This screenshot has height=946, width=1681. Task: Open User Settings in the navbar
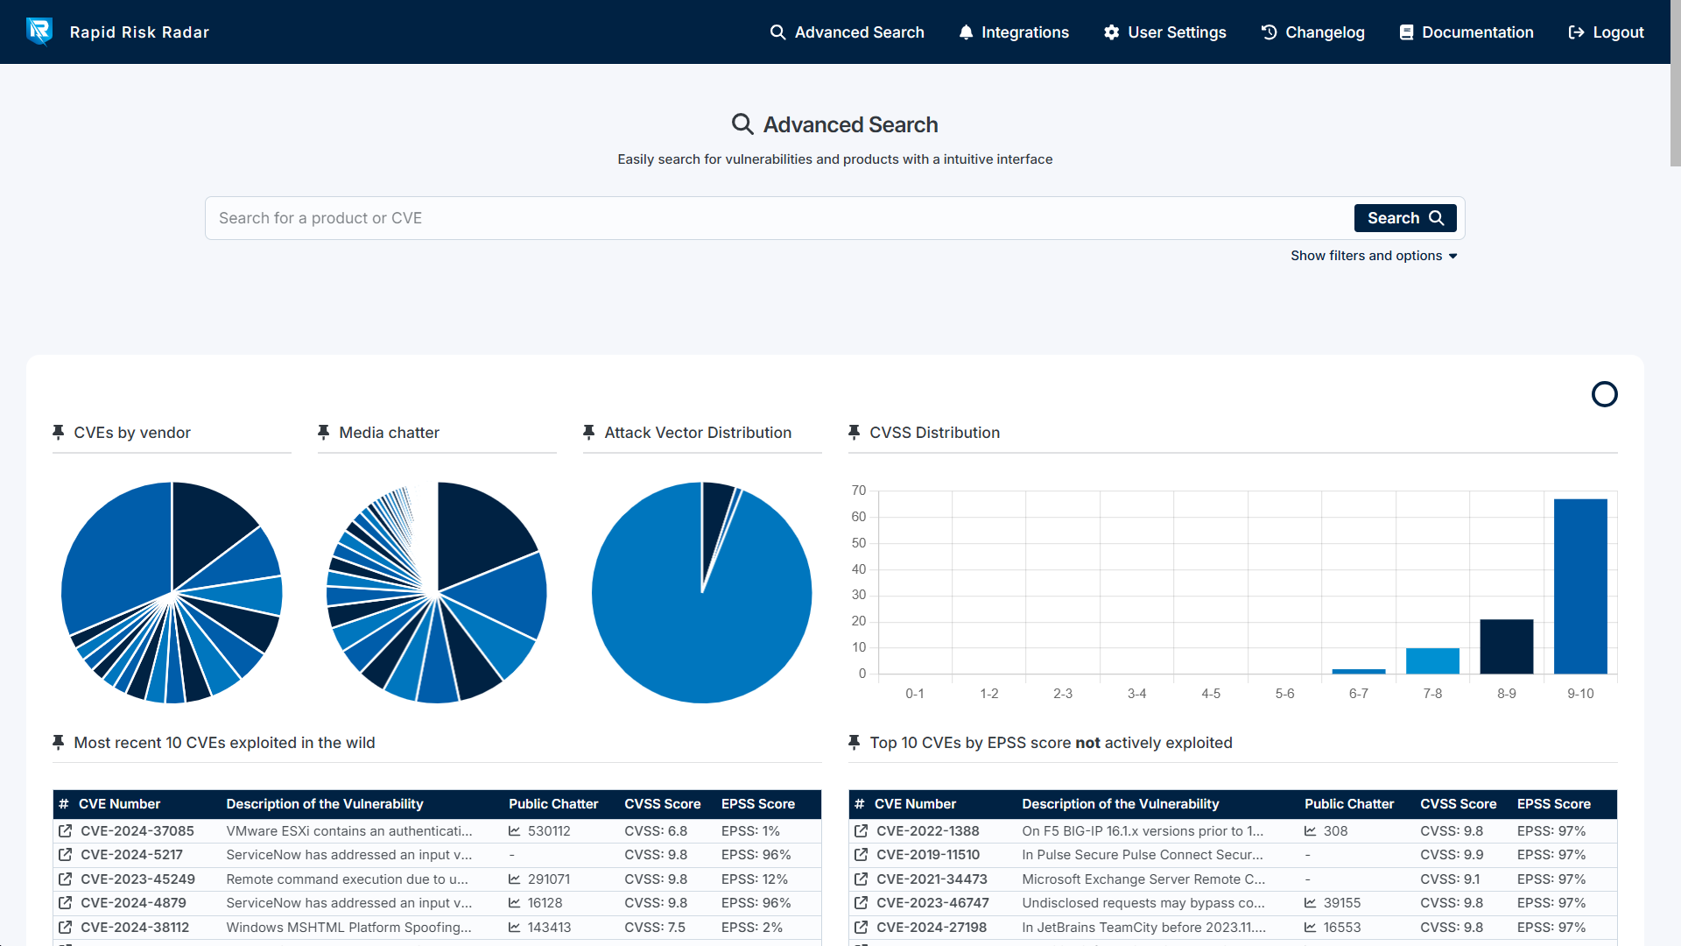tap(1165, 32)
